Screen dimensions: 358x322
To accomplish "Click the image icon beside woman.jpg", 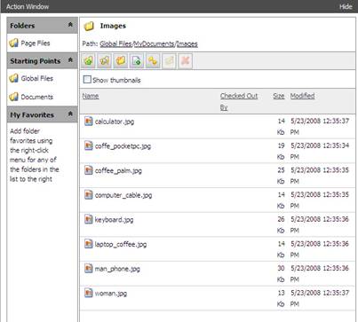I will pyautogui.click(x=88, y=293).
